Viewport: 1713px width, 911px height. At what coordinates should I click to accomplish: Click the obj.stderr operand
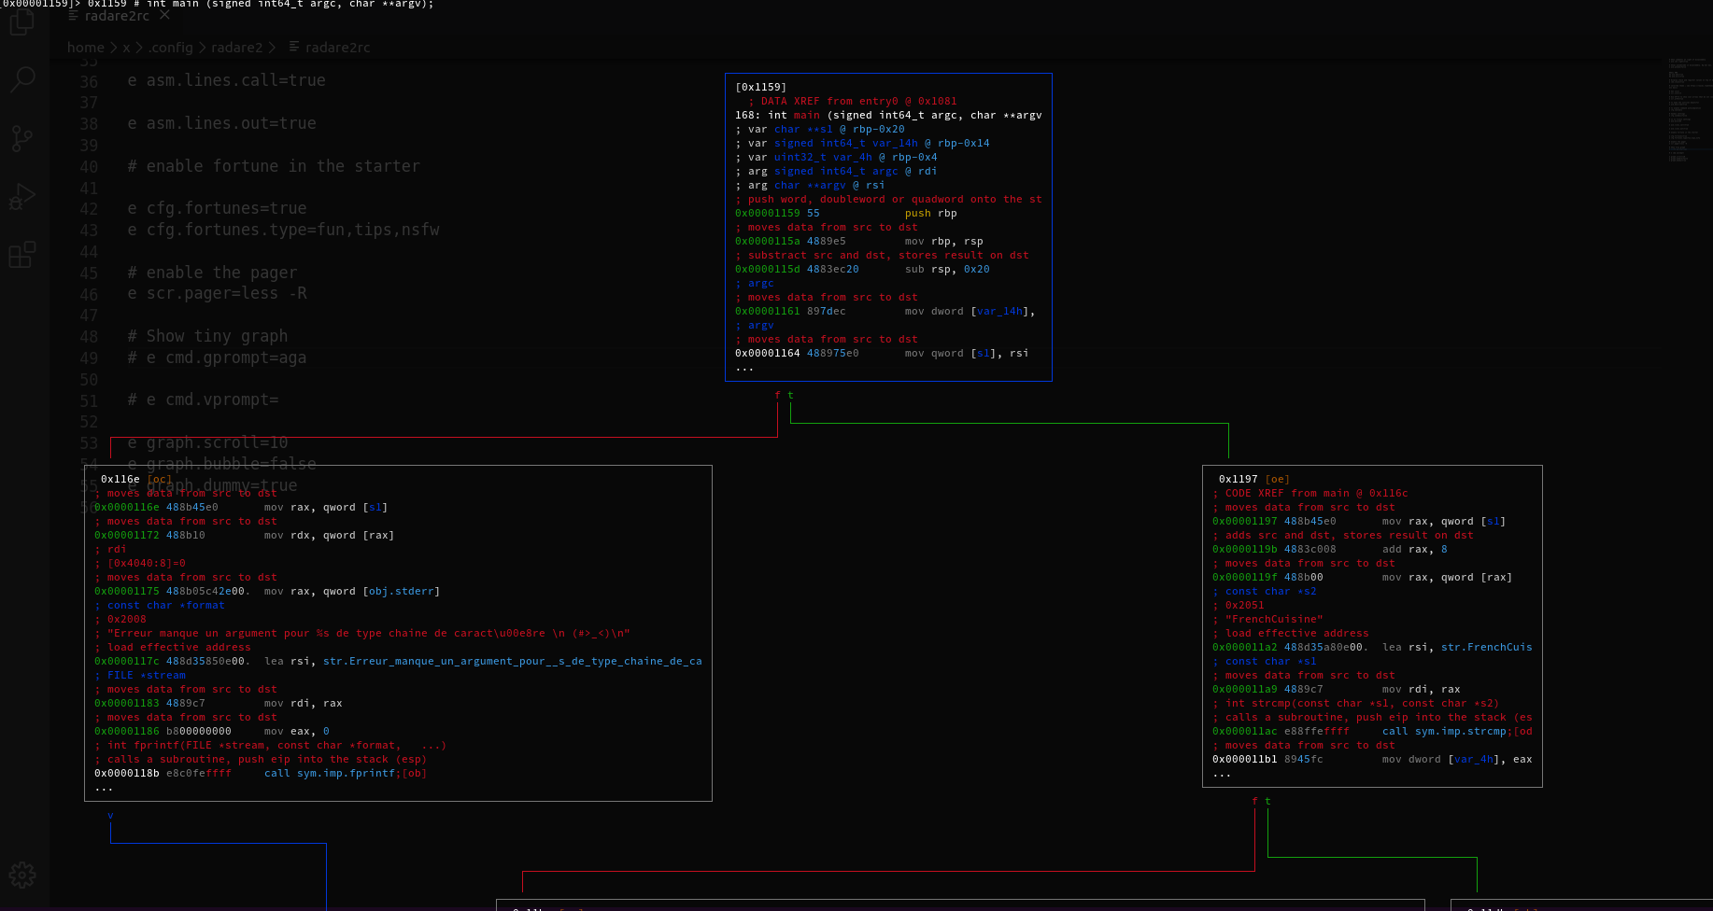coord(401,591)
